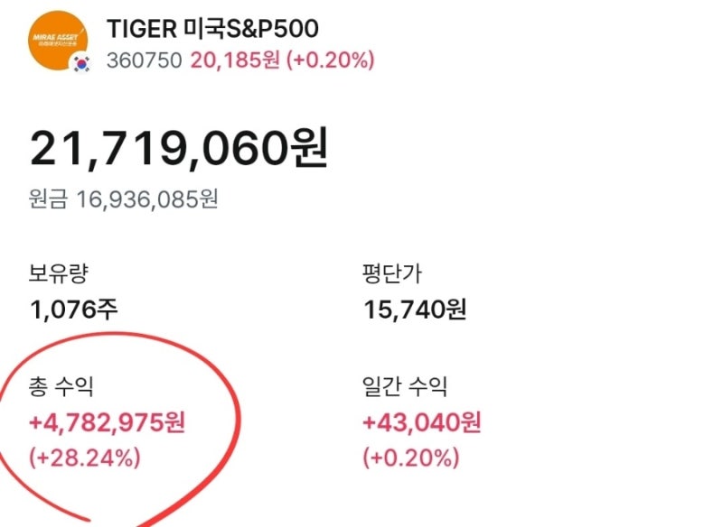This screenshot has height=527, width=723.
Task: Click the flag overlay on the fund logo
Action: tap(80, 62)
